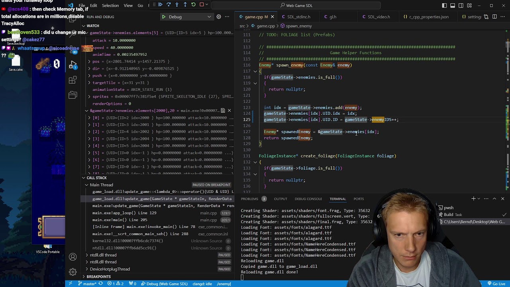This screenshot has width=510, height=287.
Task: Click Debug (Web Game SDL) in status bar
Action: tap(164, 283)
